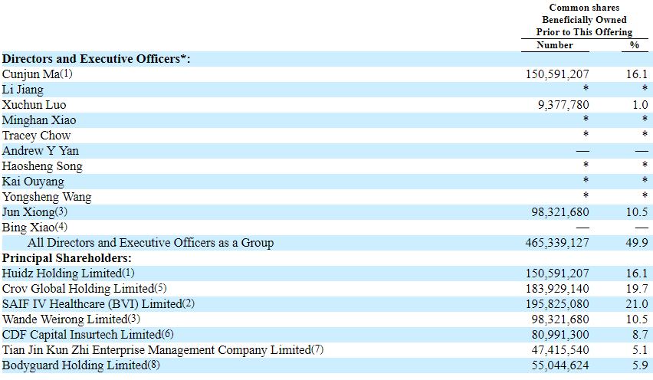Select 'Common shares Beneficially Owned' header text
Screen dimensions: 653x380
[584, 14]
